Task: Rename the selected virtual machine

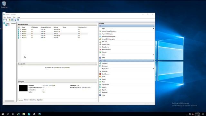Action: 105,92
